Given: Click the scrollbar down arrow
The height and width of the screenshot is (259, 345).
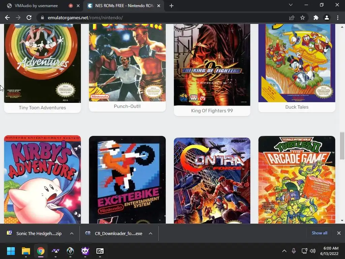Looking at the screenshot, I should coord(342,221).
